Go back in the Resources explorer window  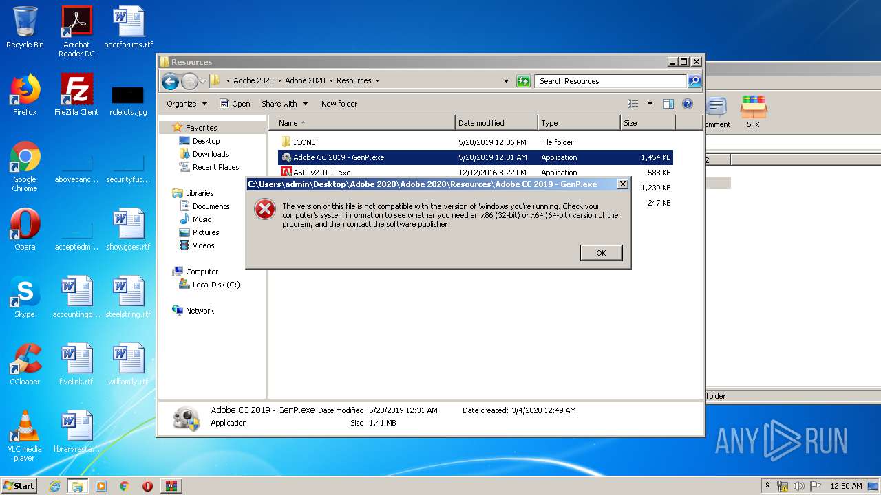click(x=170, y=81)
